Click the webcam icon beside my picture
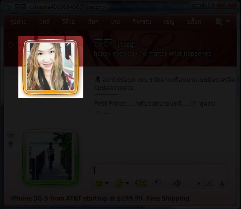The height and width of the screenshot is (209, 241). (x=11, y=143)
